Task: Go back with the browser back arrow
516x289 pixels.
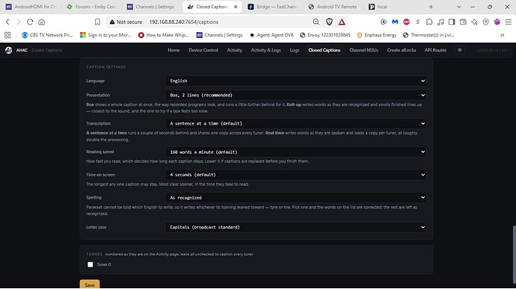Action: click(x=7, y=22)
